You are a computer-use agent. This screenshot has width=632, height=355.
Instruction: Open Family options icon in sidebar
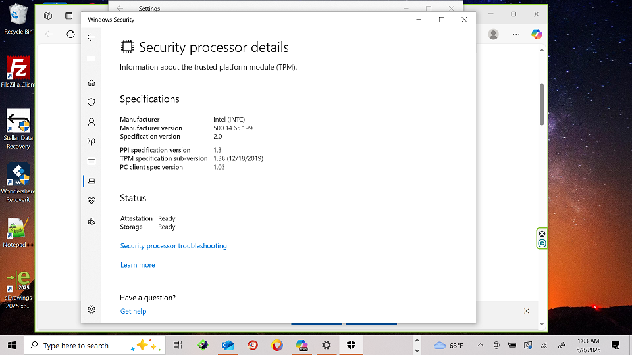92,222
